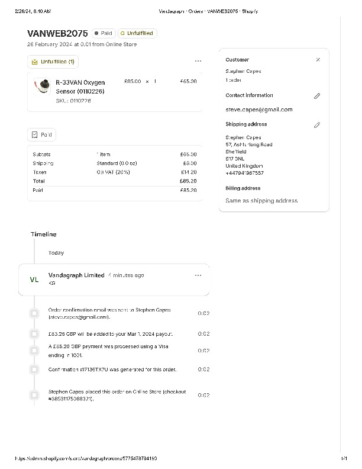
Task: Click the pencil icon beside Shipping address
Action: coord(317,125)
